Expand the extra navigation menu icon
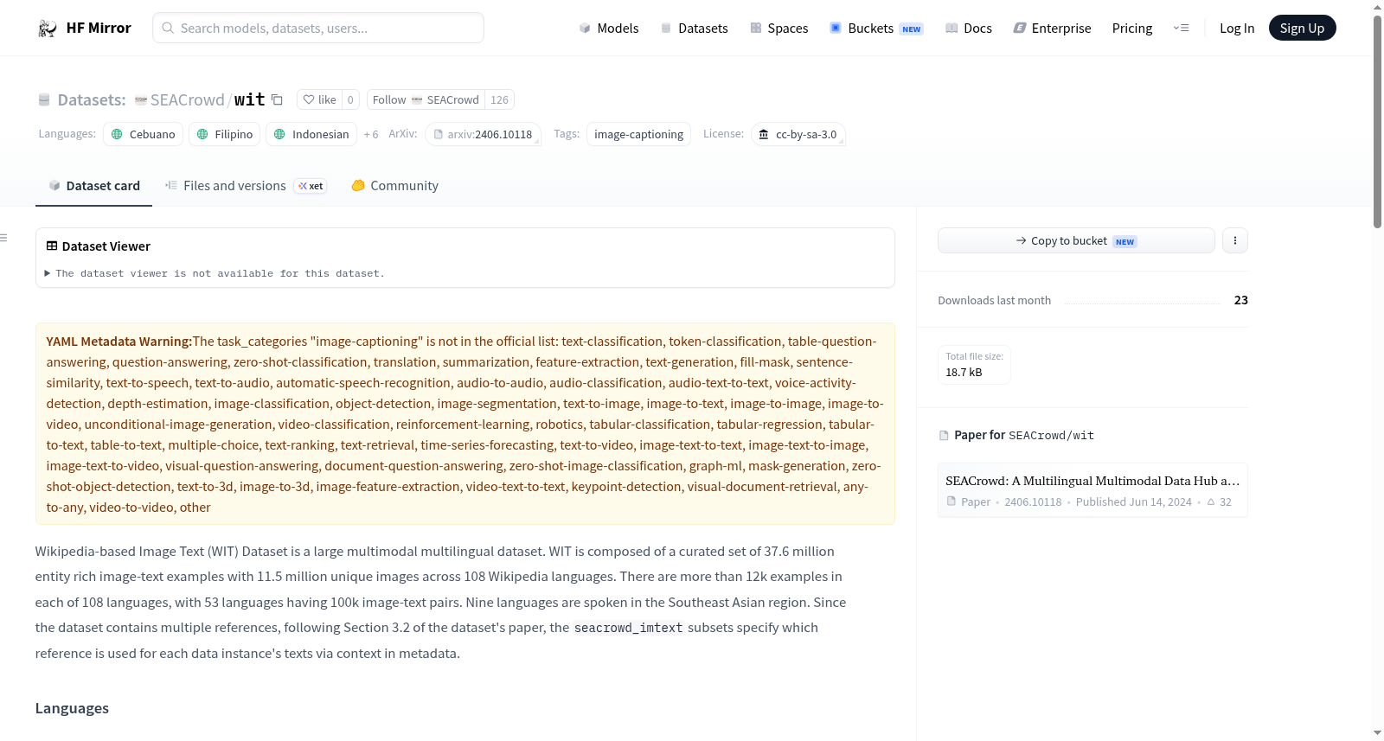The height and width of the screenshot is (741, 1384). (1182, 29)
